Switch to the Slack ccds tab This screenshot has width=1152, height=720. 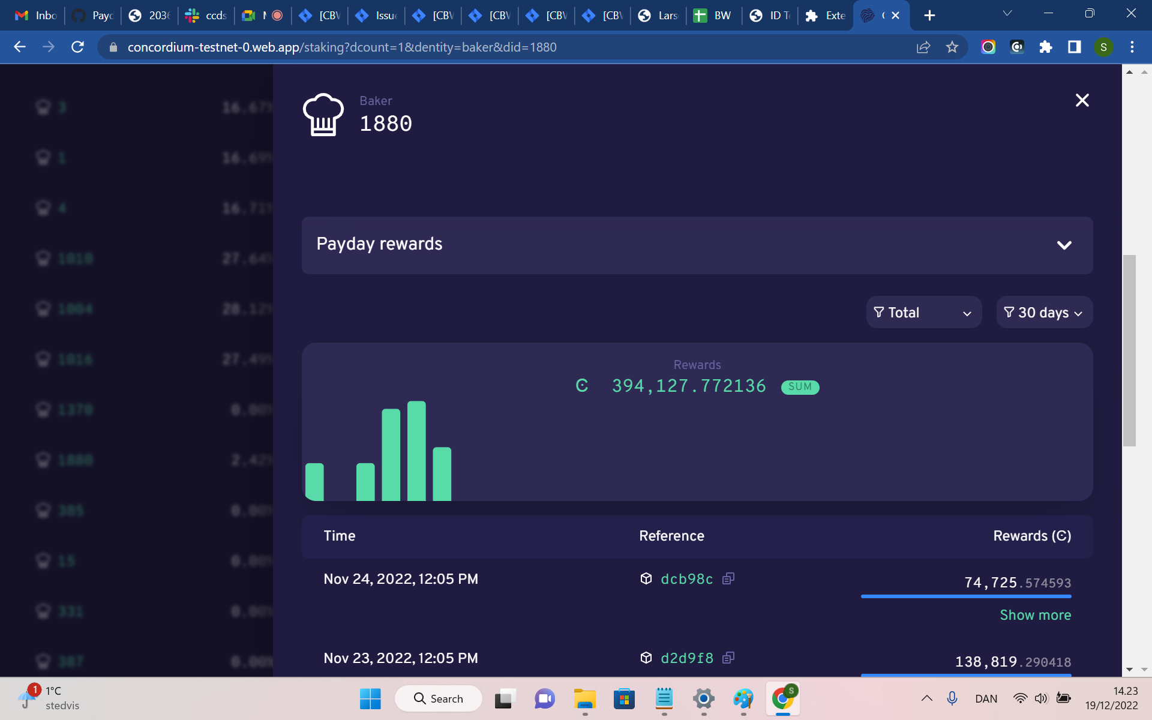tap(206, 16)
